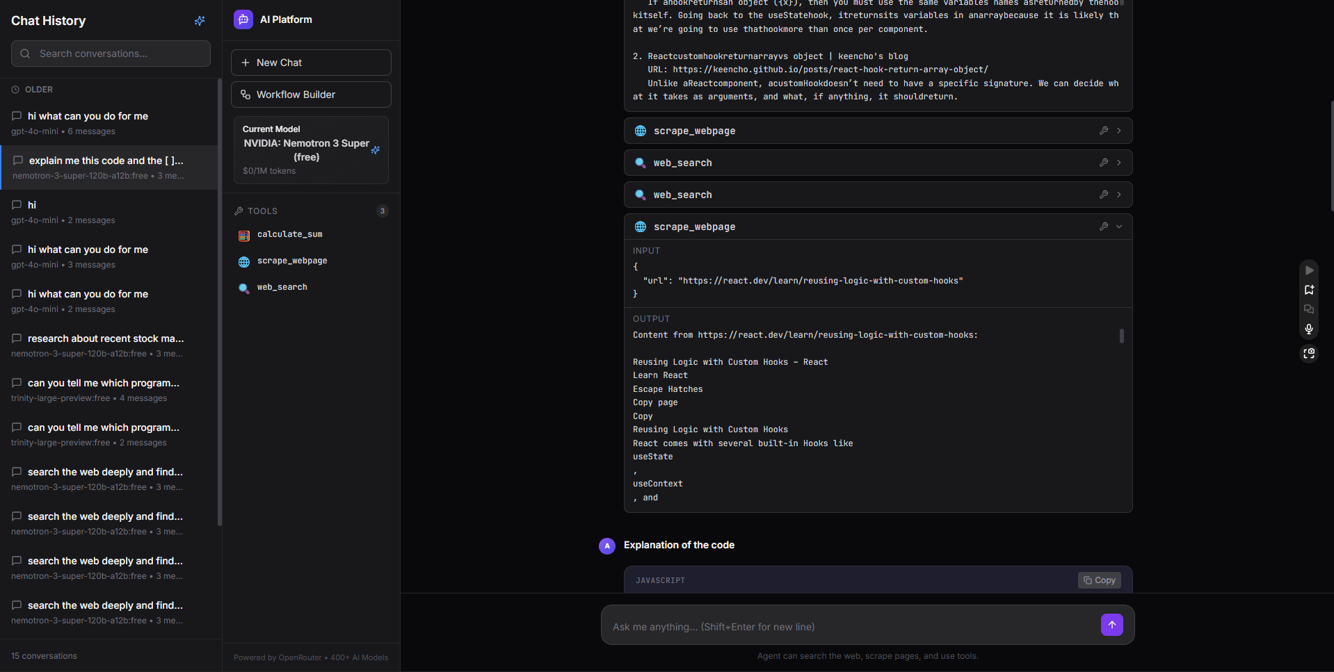Click the 'Explanation of the code' heading
Viewport: 1334px width, 672px height.
click(x=679, y=545)
